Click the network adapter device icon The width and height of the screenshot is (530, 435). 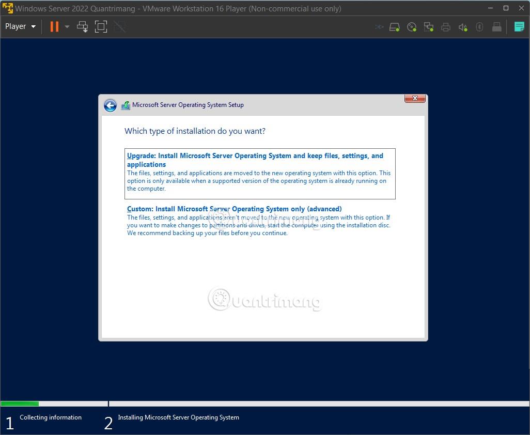(429, 27)
